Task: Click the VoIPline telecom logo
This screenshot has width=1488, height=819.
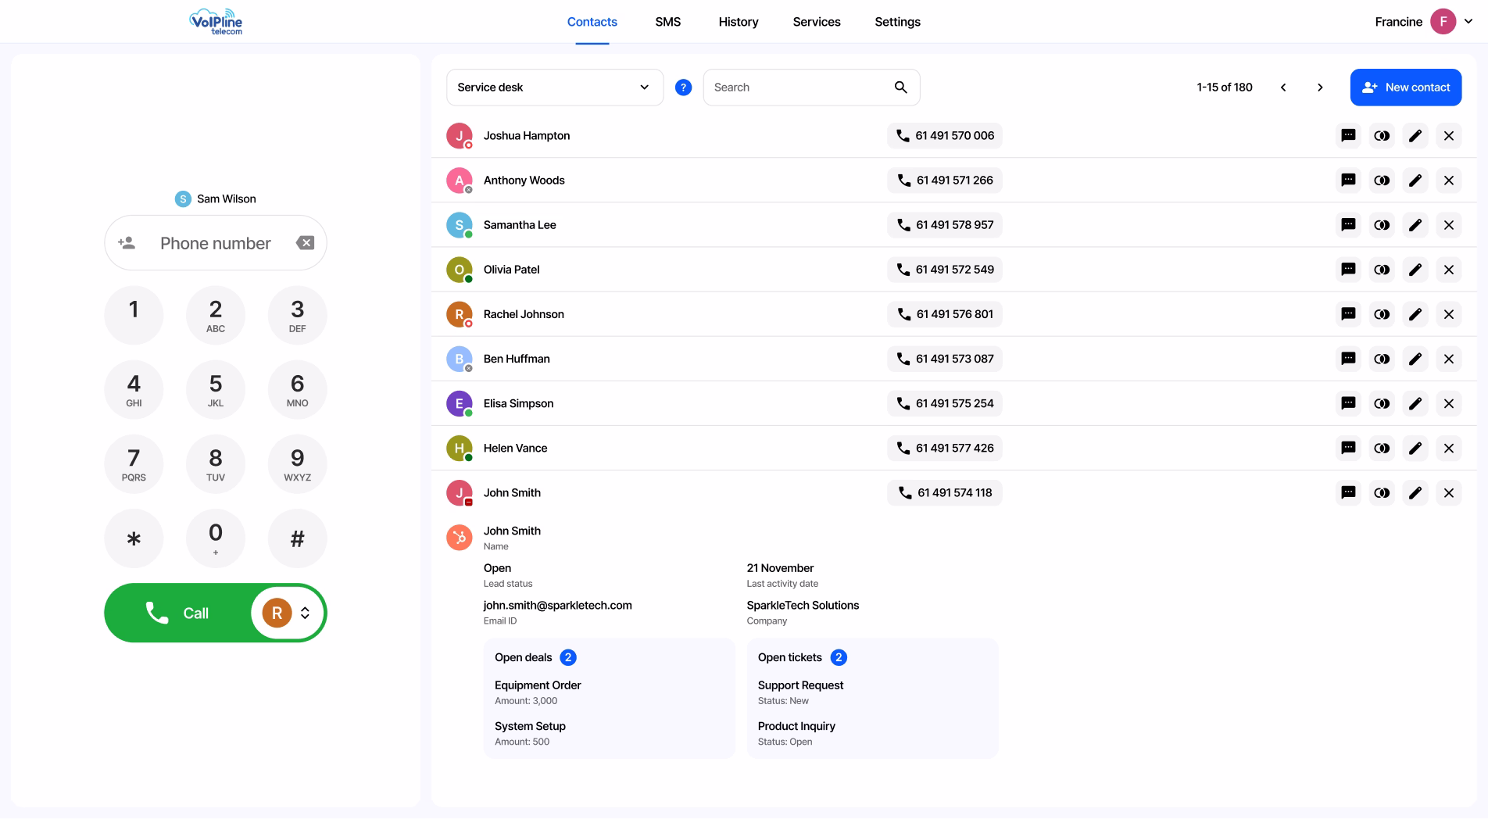Action: tap(216, 22)
